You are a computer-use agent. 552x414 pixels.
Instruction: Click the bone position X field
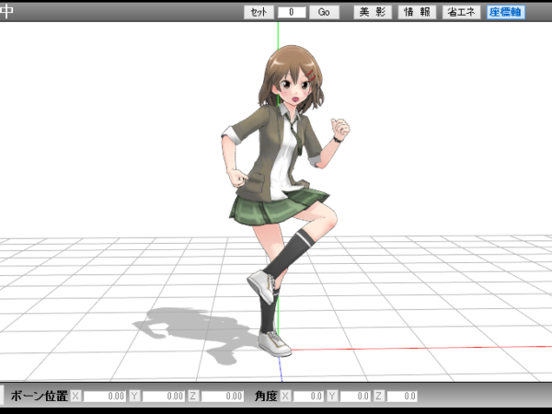tap(105, 396)
